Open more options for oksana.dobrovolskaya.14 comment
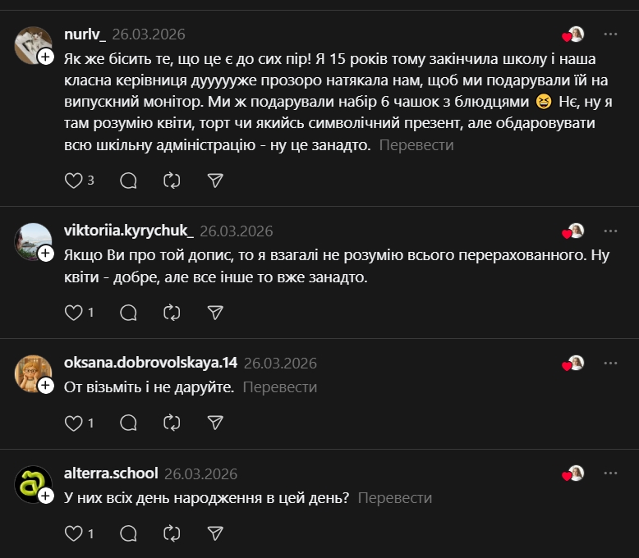 (x=610, y=363)
